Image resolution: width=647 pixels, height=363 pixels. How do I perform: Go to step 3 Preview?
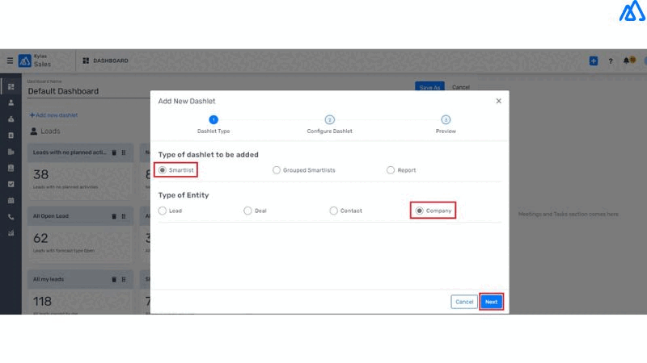tap(446, 119)
